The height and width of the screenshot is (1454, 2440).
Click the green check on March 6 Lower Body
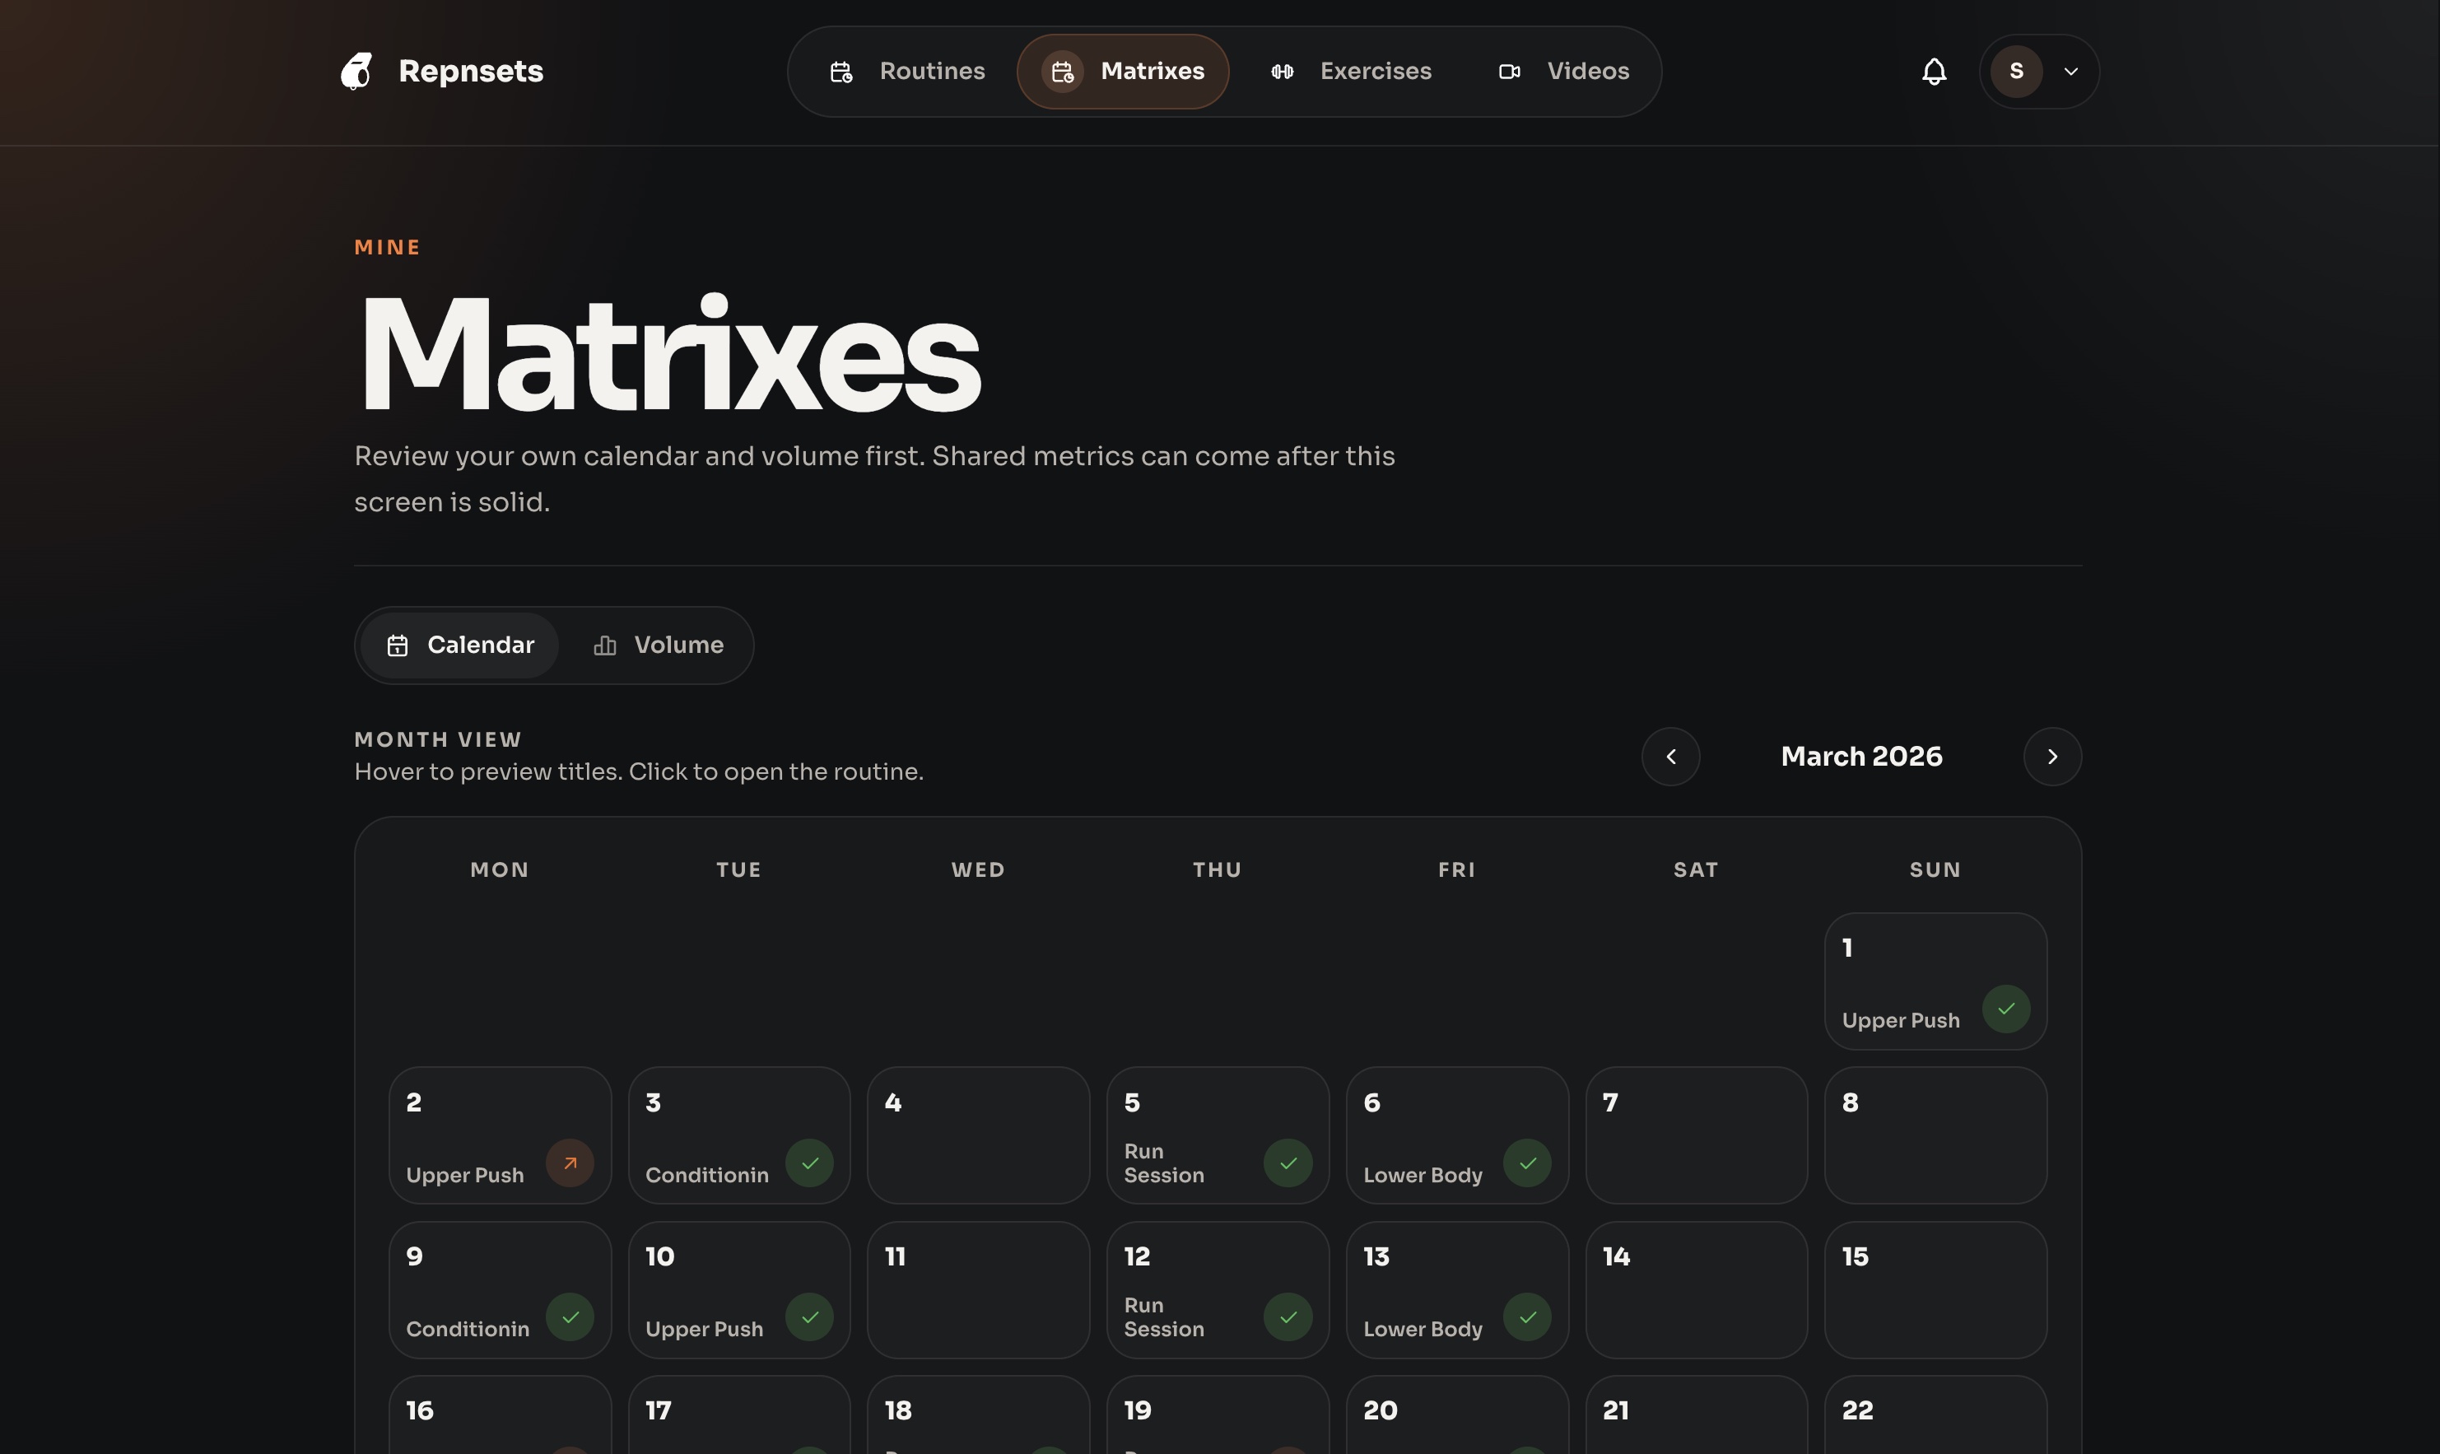click(x=1526, y=1163)
